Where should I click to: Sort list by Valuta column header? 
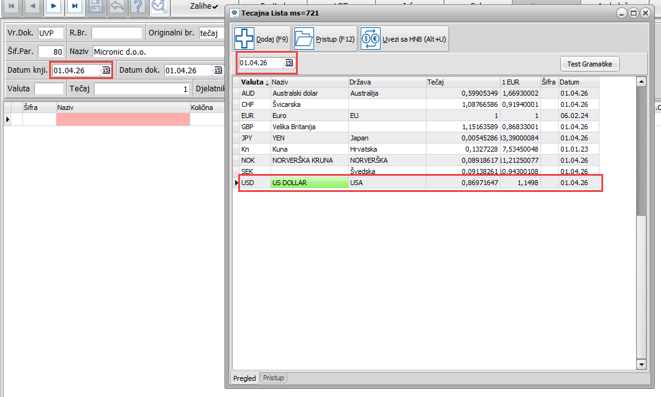254,82
